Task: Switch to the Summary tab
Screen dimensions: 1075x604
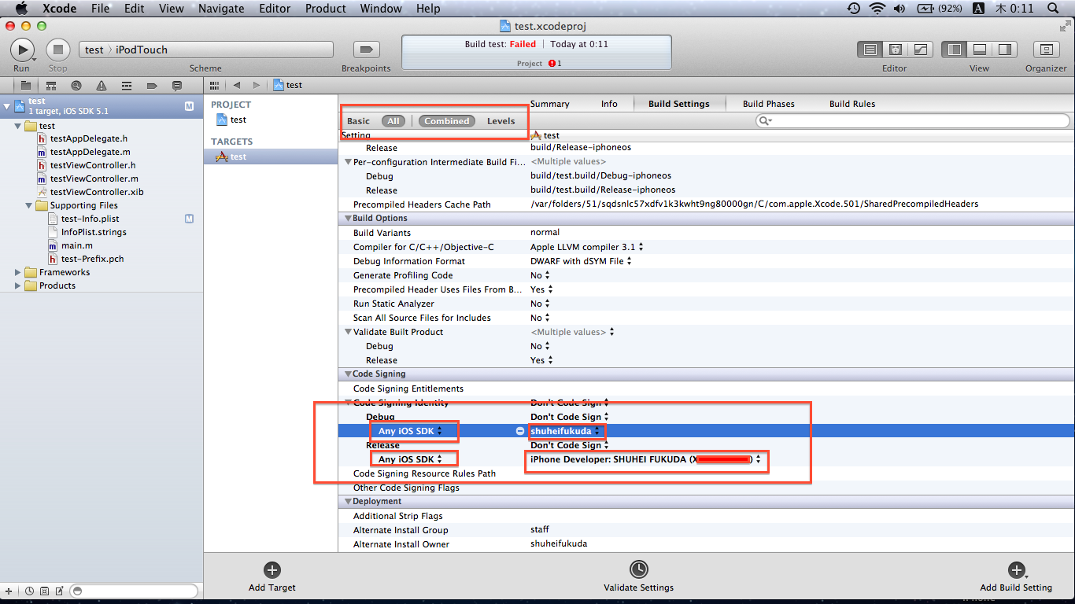Action: point(549,104)
